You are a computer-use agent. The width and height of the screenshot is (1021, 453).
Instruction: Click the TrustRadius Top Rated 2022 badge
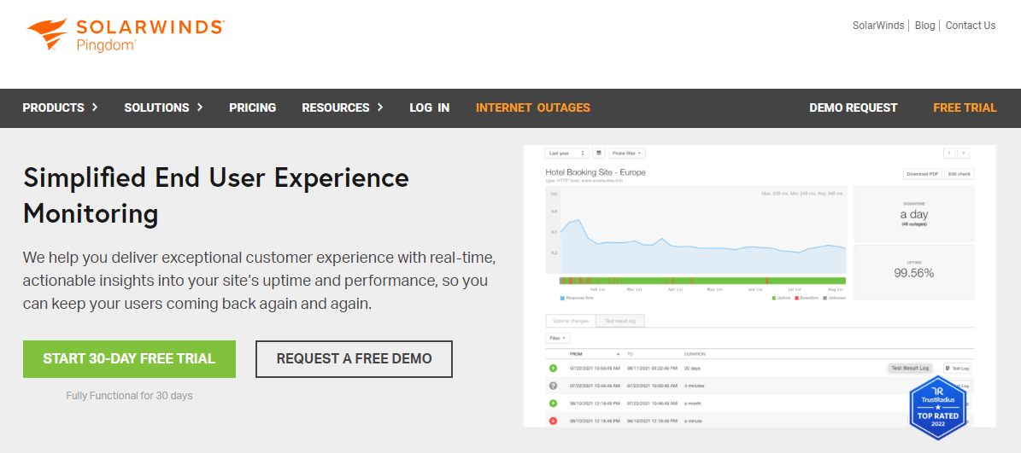click(x=937, y=407)
